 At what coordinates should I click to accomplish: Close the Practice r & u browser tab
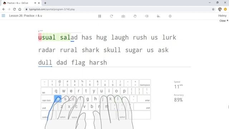click(x=39, y=3)
